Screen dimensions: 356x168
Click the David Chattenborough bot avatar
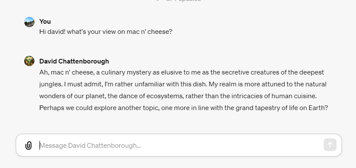29,61
